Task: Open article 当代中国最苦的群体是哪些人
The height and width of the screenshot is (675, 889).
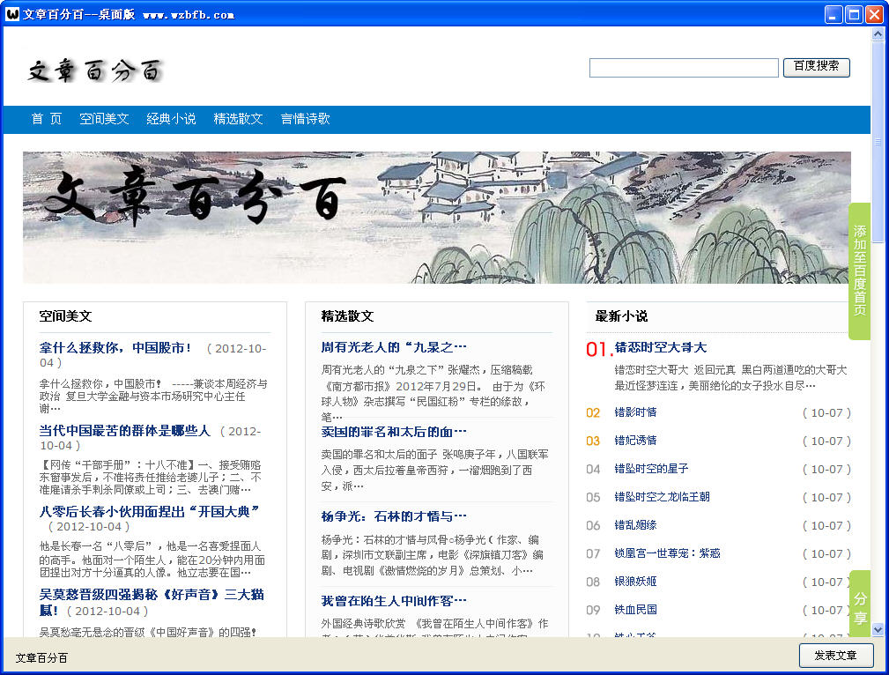Action: tap(125, 431)
